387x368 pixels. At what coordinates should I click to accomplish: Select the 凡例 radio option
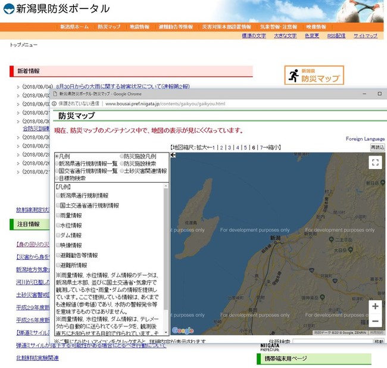pyautogui.click(x=57, y=156)
